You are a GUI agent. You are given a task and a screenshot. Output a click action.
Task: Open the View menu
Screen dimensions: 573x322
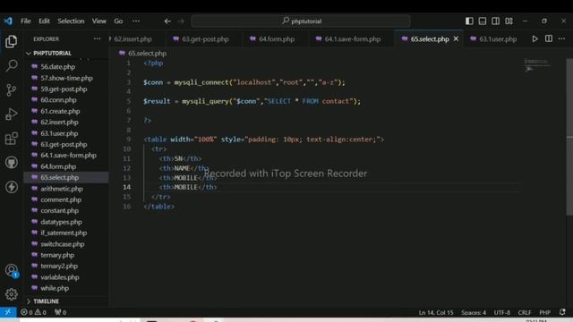click(99, 21)
